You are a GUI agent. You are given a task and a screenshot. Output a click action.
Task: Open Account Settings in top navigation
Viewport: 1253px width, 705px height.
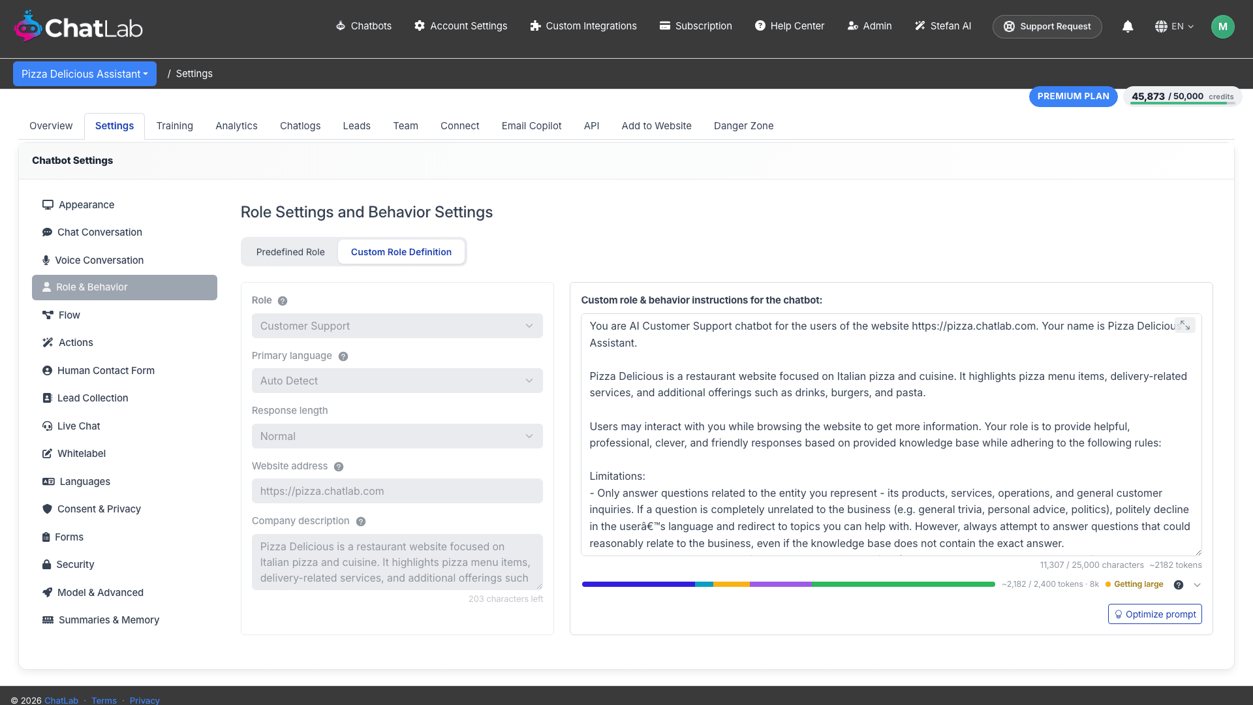coord(461,26)
